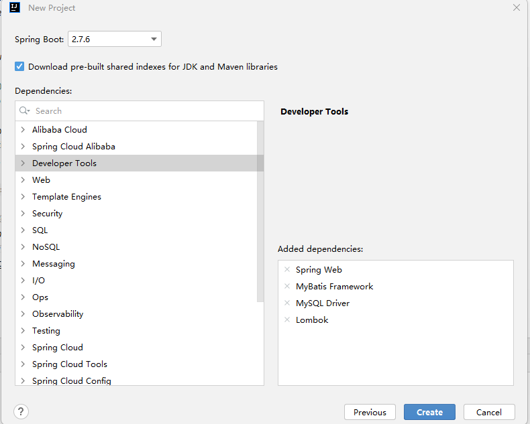Expand the Observability category chevron
The height and width of the screenshot is (424, 530).
(23, 314)
